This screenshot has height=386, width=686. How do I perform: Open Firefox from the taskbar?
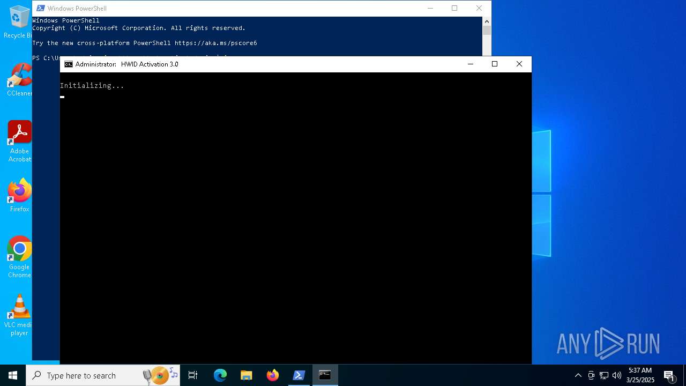[273, 375]
